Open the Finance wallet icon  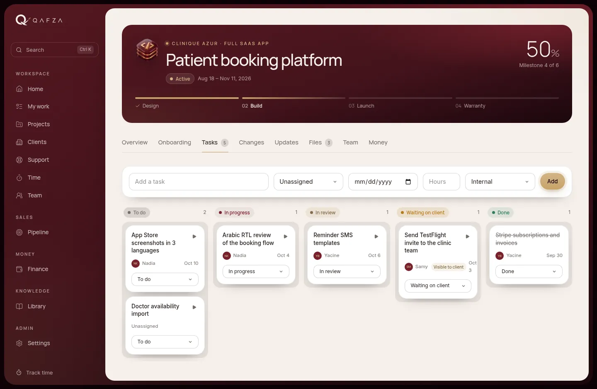click(19, 269)
